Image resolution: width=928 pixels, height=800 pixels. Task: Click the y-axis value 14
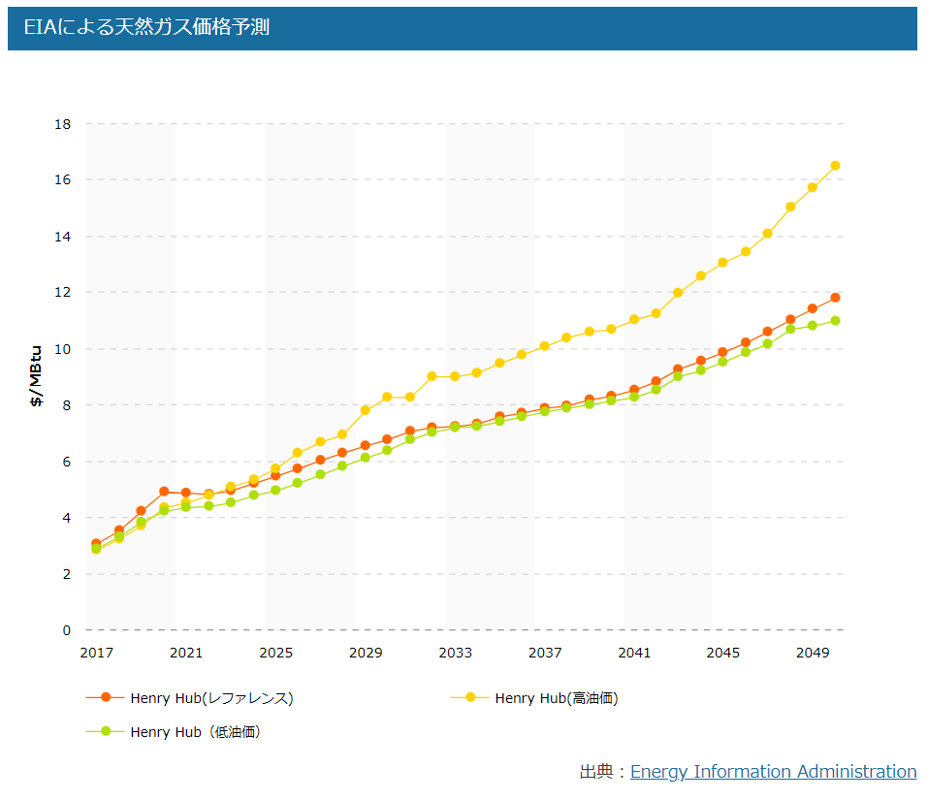click(63, 237)
